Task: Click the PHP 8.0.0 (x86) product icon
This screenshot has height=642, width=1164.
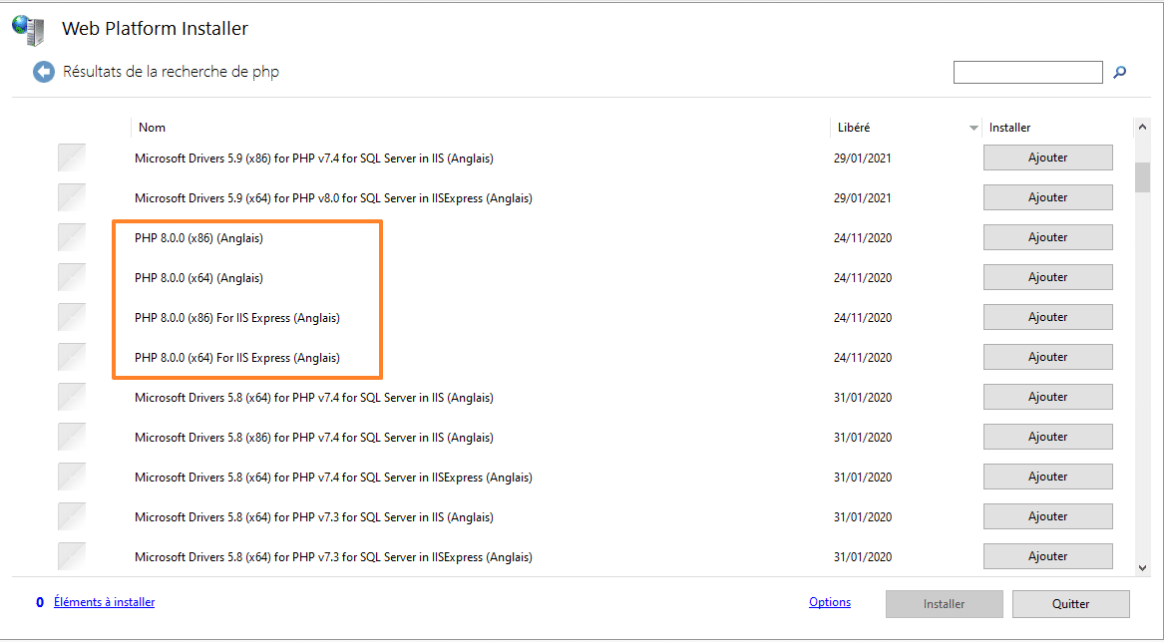Action: 71,237
